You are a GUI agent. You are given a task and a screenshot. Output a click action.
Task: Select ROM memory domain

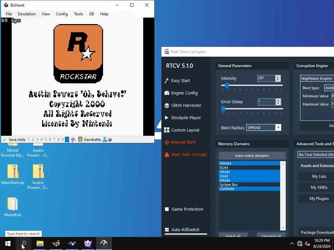(x=249, y=168)
